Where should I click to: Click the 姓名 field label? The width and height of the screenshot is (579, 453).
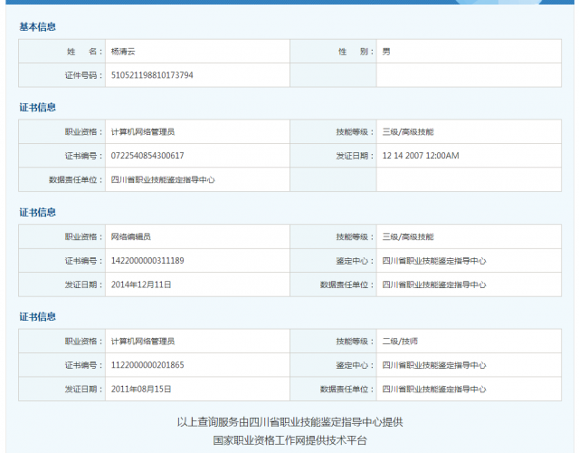point(81,52)
